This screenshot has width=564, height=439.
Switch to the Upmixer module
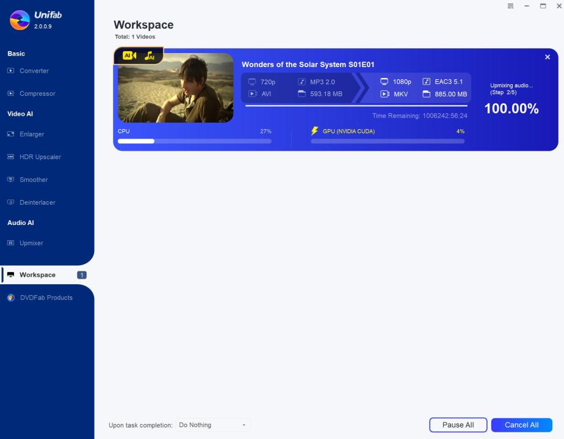coord(31,243)
